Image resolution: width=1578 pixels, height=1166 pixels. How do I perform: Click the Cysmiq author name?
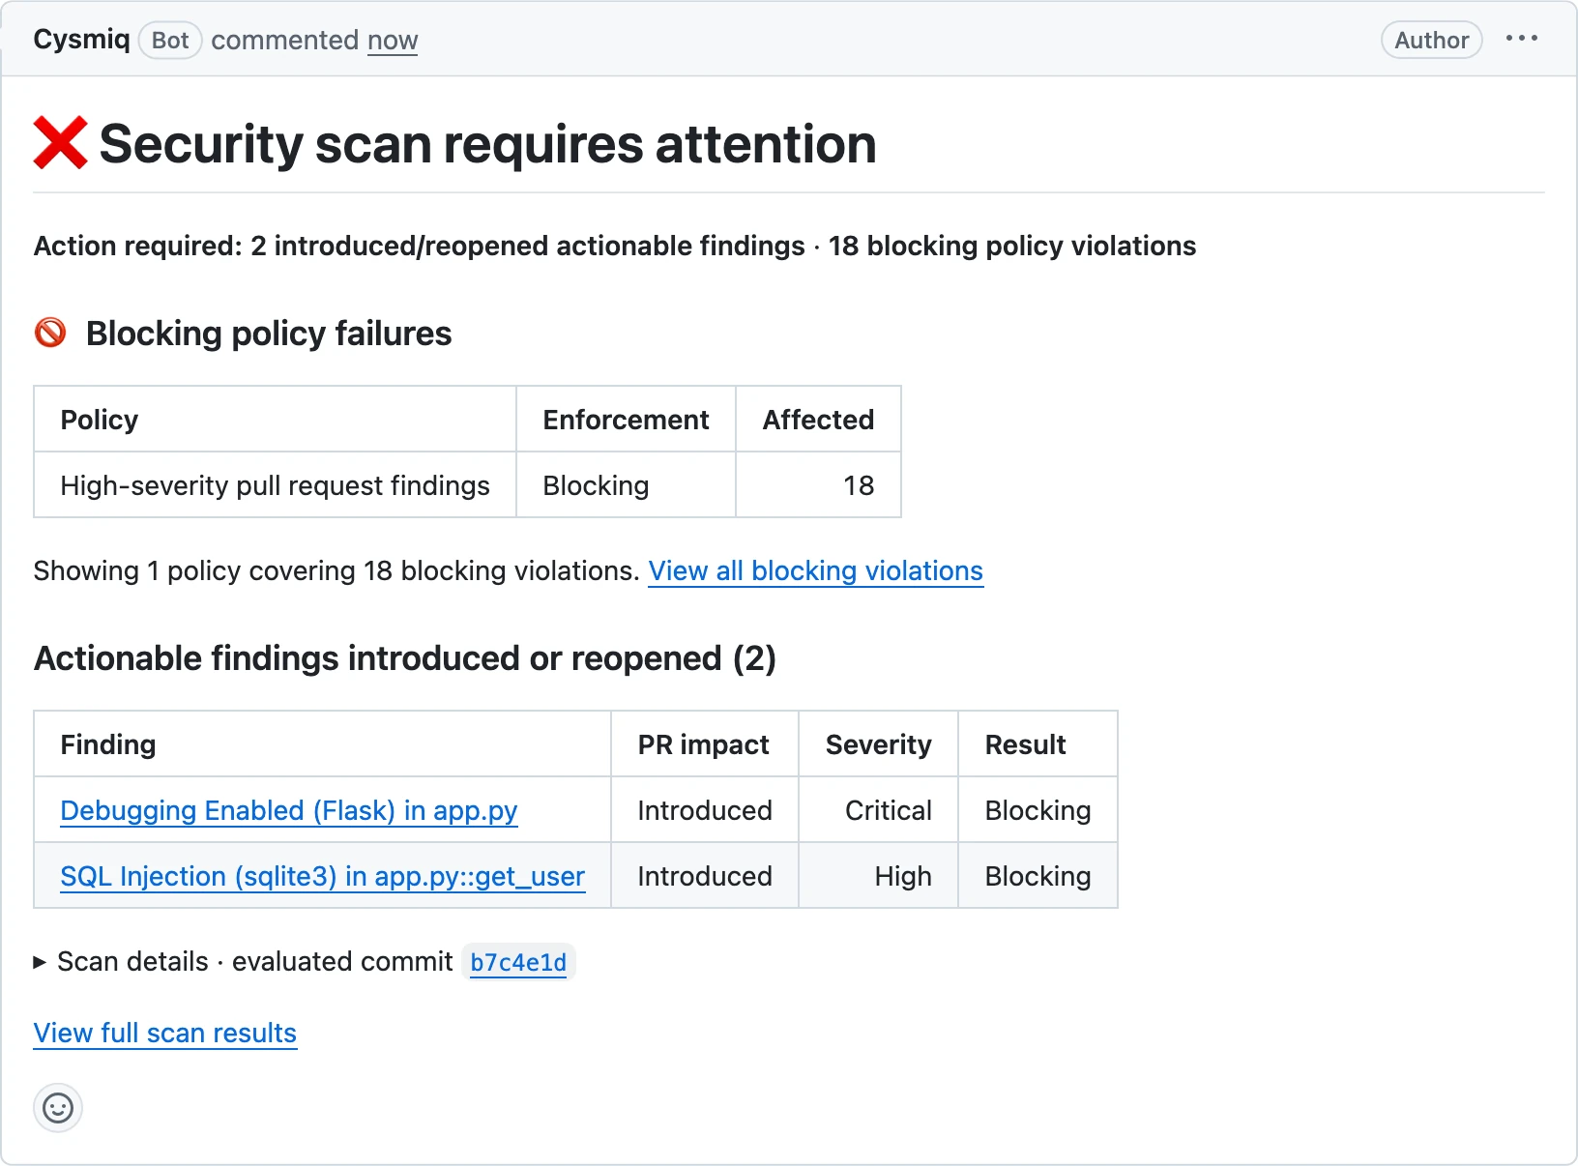click(81, 40)
